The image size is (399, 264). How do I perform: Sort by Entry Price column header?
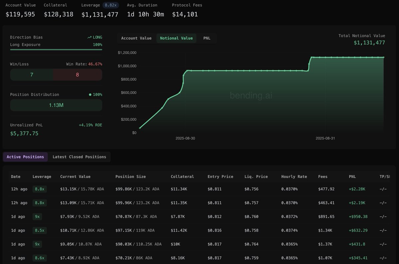(x=220, y=176)
